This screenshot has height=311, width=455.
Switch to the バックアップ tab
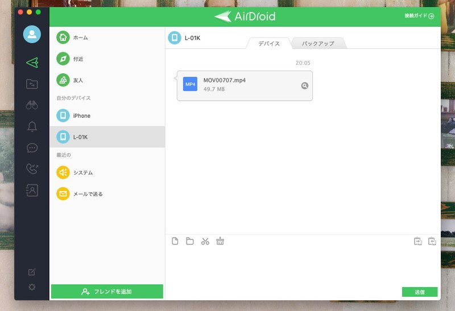point(318,44)
